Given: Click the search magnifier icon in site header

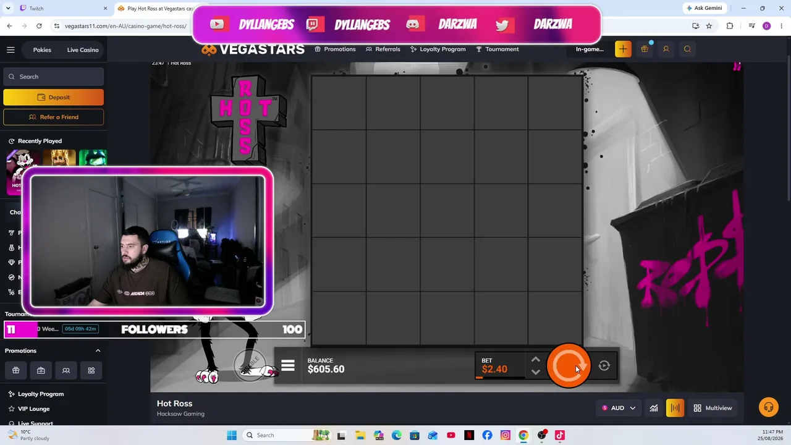Looking at the screenshot, I should [x=687, y=49].
